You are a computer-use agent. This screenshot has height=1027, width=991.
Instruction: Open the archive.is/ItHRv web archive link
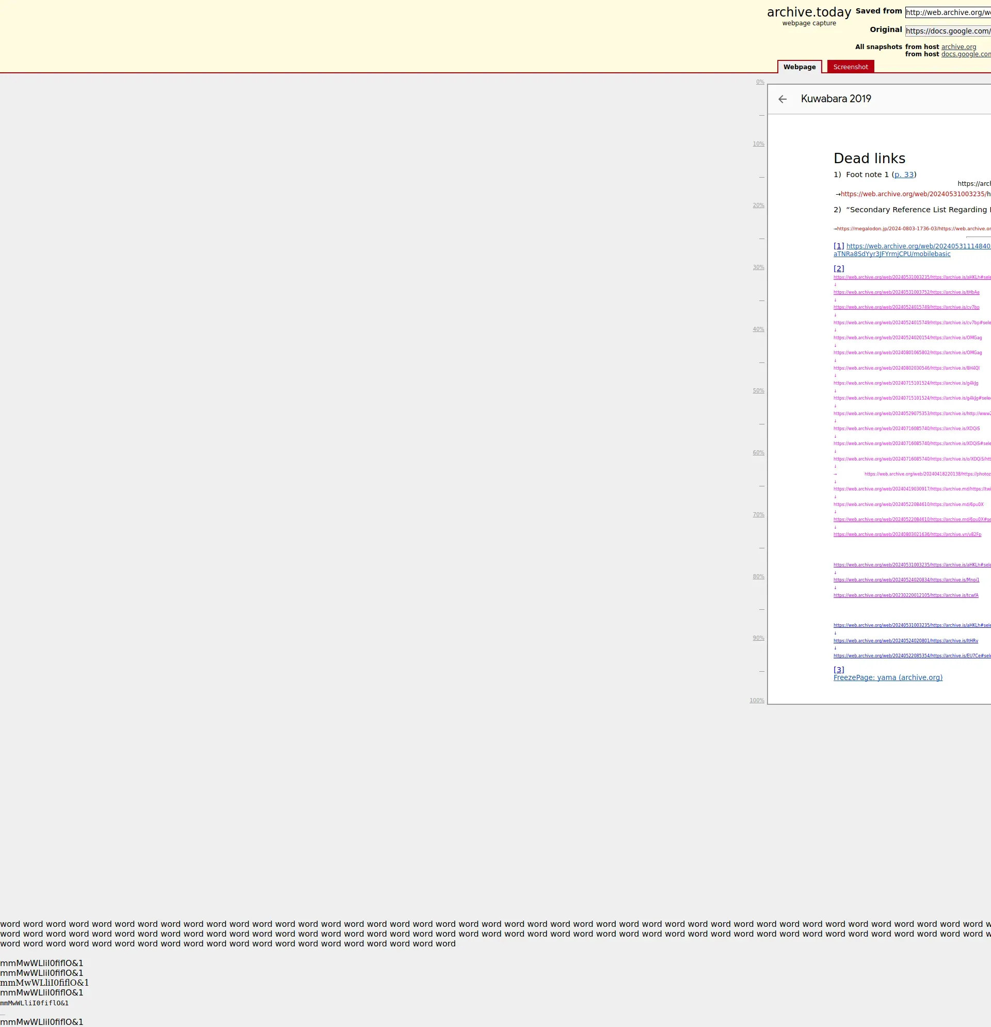pyautogui.click(x=906, y=641)
